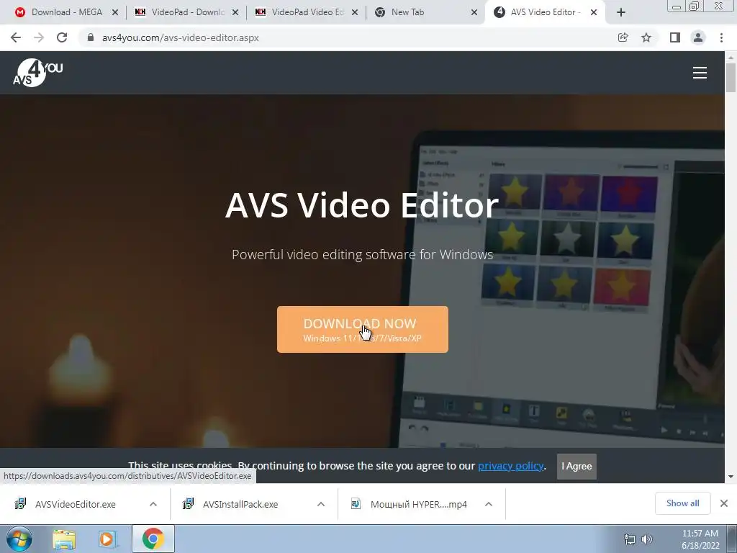Click the Chrome taskbar icon
Viewport: 737px width, 553px height.
(x=153, y=539)
